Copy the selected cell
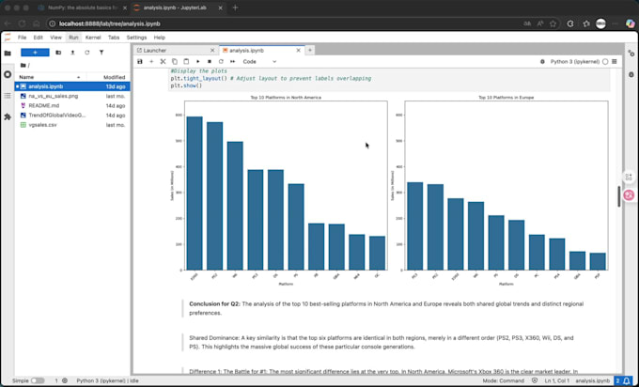This screenshot has height=387, width=639. pyautogui.click(x=175, y=61)
